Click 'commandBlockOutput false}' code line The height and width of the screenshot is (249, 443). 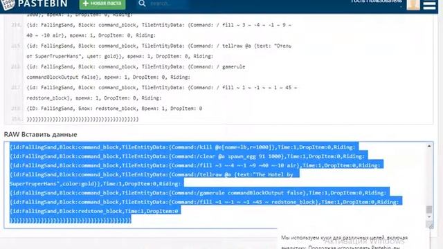[x=109, y=77]
